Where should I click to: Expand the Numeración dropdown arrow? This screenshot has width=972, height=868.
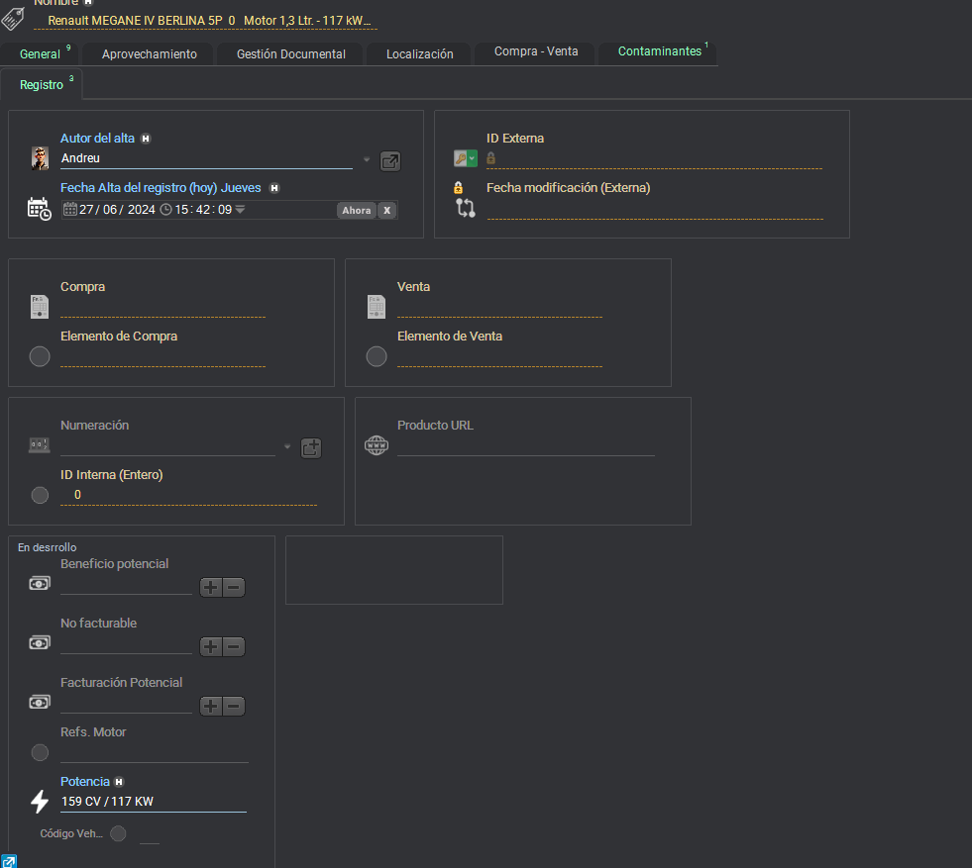(287, 447)
